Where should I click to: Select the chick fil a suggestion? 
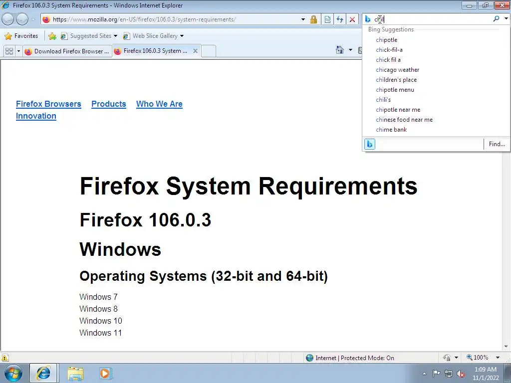[x=388, y=60]
